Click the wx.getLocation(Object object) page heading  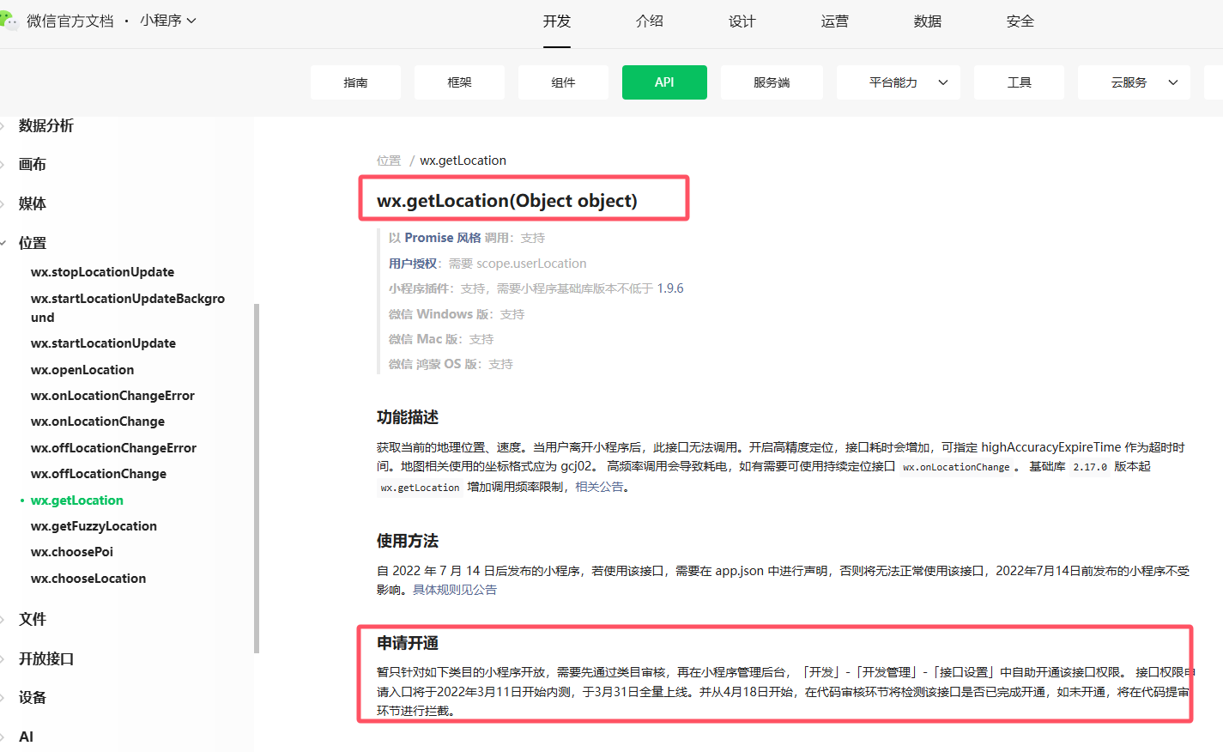pyautogui.click(x=507, y=201)
